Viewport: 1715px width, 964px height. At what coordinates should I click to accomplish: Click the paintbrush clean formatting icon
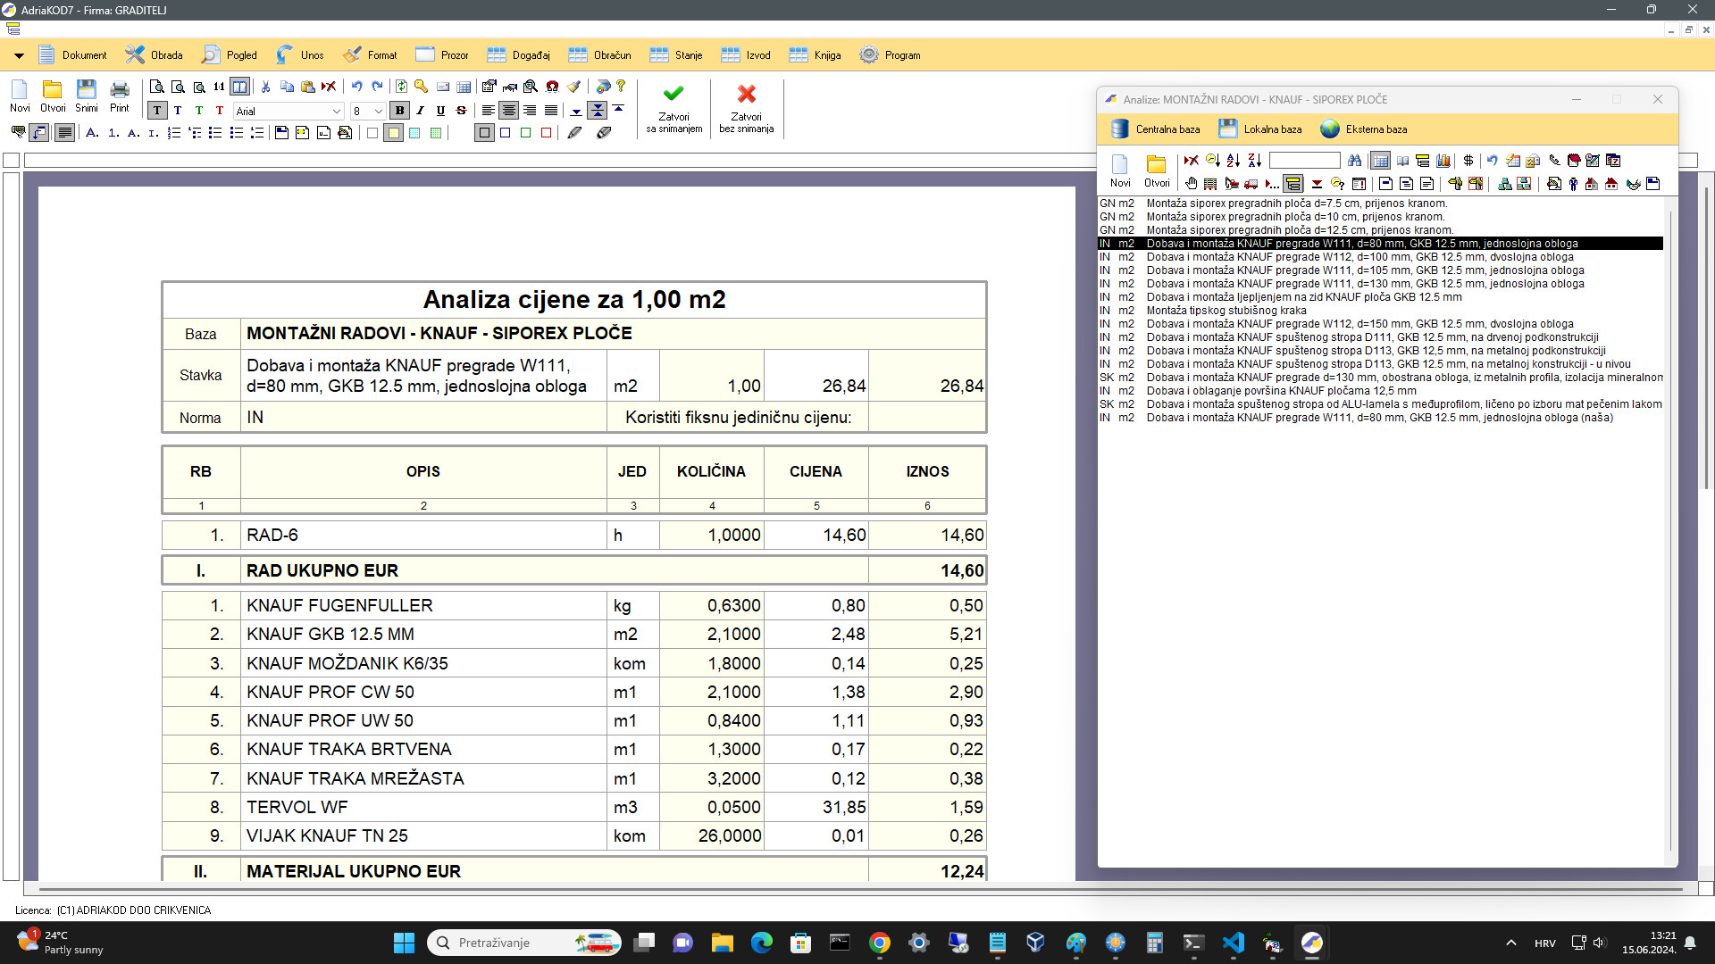[574, 87]
